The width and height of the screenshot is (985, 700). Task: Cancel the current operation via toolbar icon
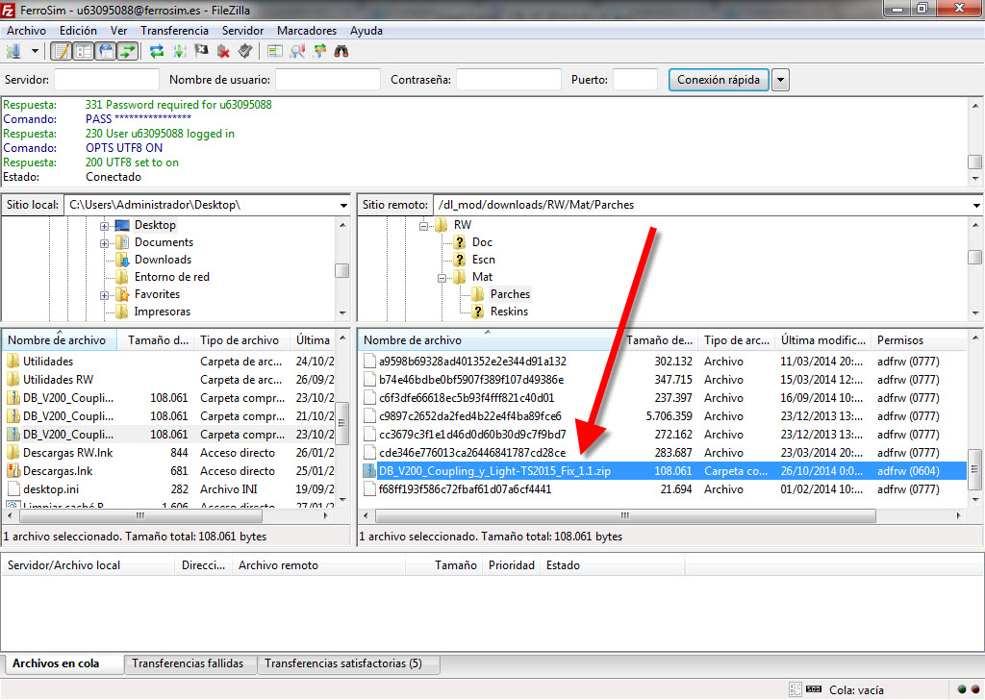tap(202, 52)
